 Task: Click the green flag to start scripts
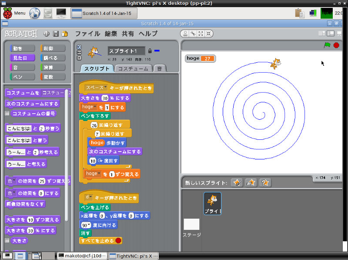327,45
